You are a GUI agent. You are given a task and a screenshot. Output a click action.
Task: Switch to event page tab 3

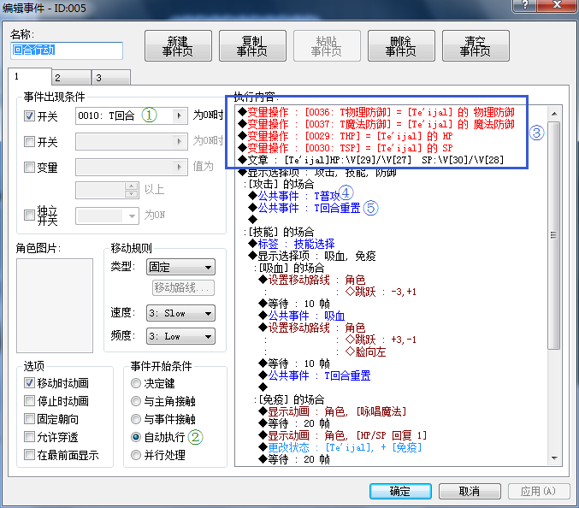111,78
